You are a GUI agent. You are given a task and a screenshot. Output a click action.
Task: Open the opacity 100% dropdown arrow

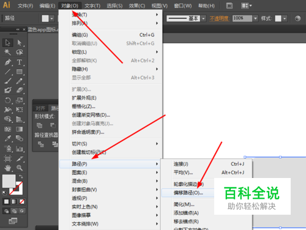(x=255, y=18)
